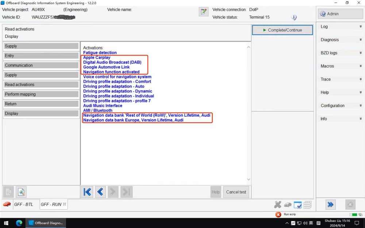Click Navigation data bank Rest of World entry
365x228 pixels.
147,115
